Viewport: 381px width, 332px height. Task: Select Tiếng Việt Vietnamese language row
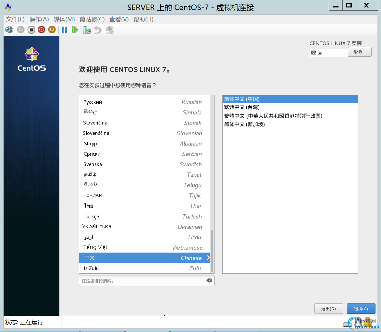click(x=144, y=248)
